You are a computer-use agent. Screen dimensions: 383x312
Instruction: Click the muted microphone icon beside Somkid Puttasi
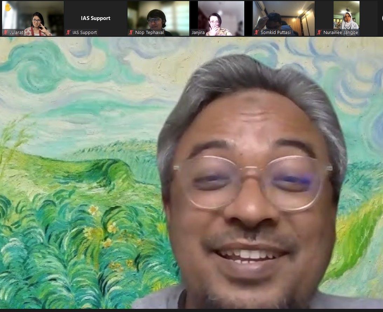tap(257, 32)
